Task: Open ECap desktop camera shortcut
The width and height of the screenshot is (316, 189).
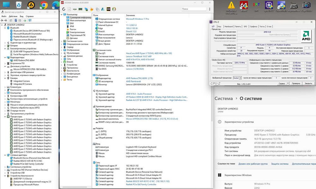Action: point(306,6)
